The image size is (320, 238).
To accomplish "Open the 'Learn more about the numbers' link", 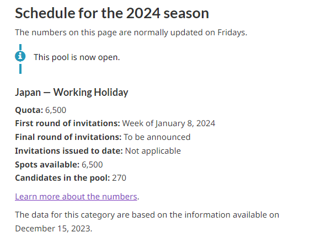I will tap(76, 197).
